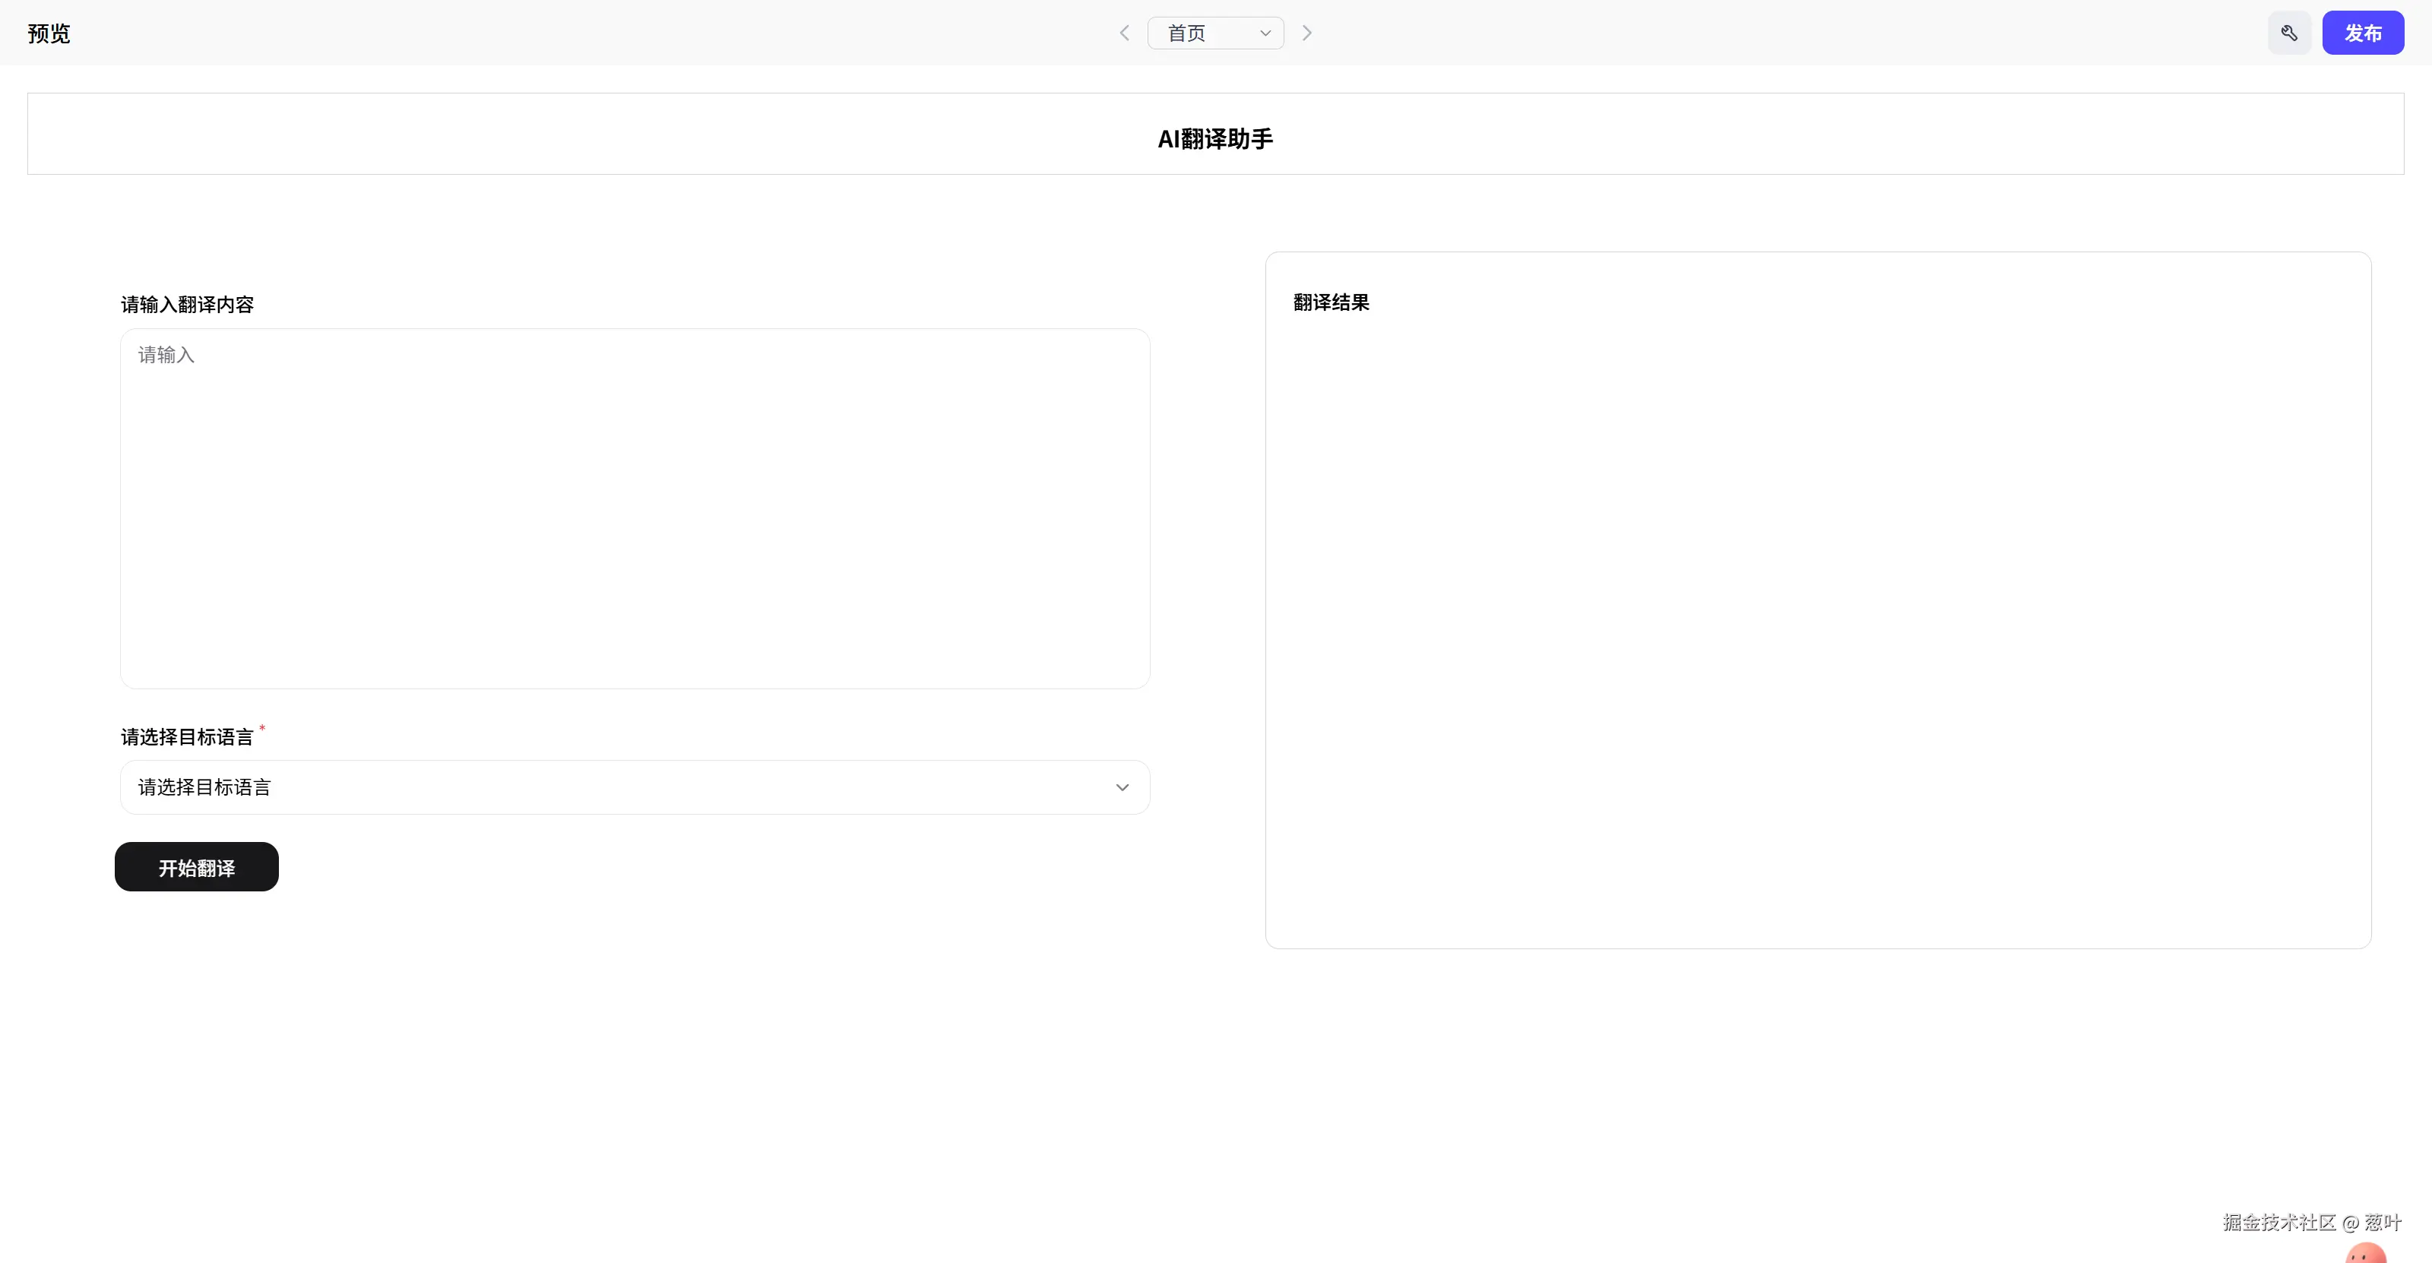Viewport: 2432px width, 1263px height.
Task: Click the chevron inside 首页 page selector
Action: [x=1265, y=33]
